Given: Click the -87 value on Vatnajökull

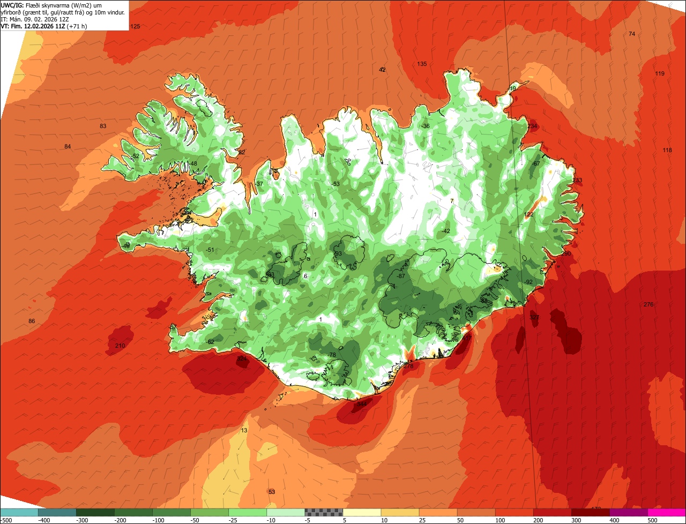Looking at the screenshot, I should coord(401,275).
